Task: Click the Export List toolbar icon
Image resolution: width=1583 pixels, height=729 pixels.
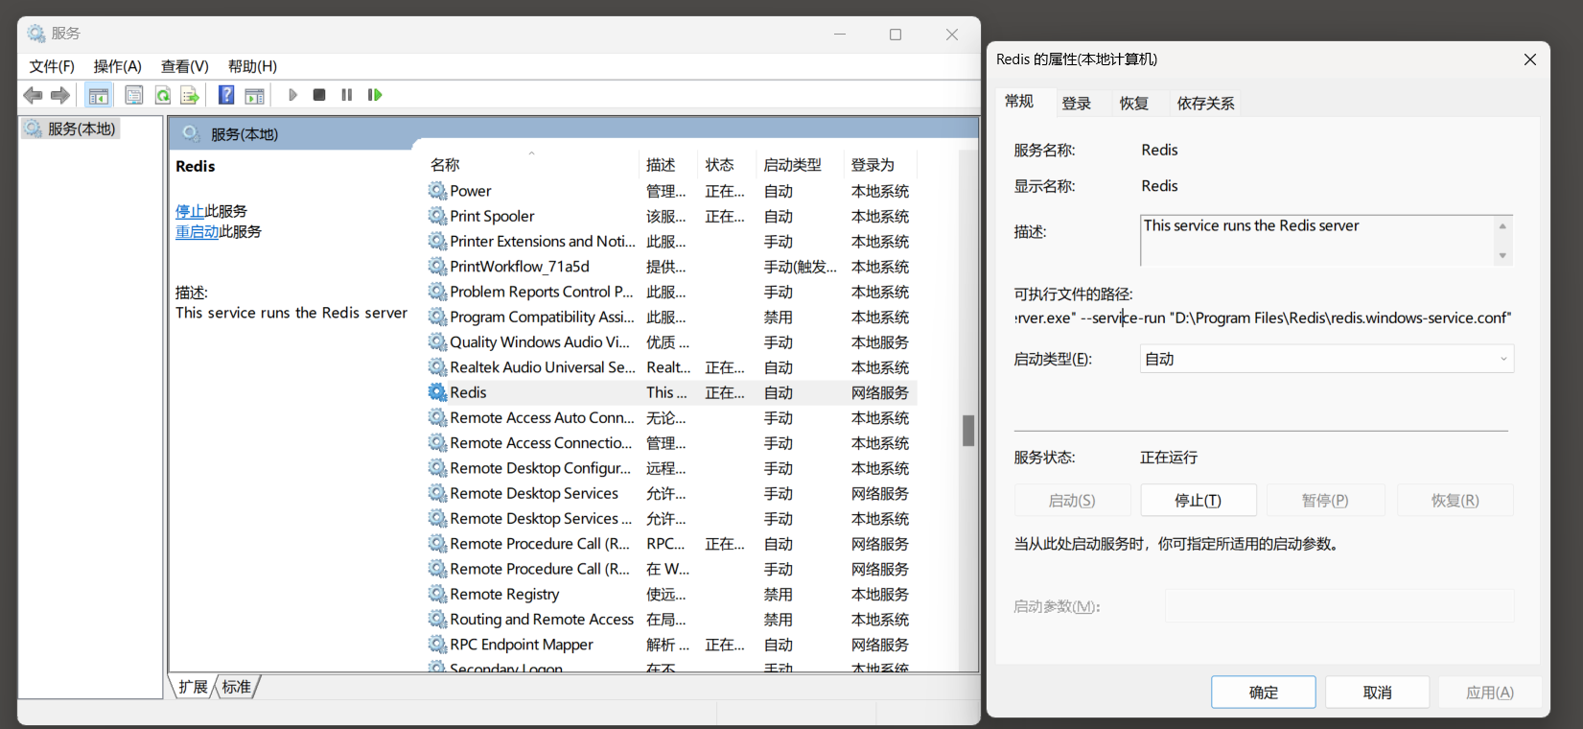Action: [190, 95]
